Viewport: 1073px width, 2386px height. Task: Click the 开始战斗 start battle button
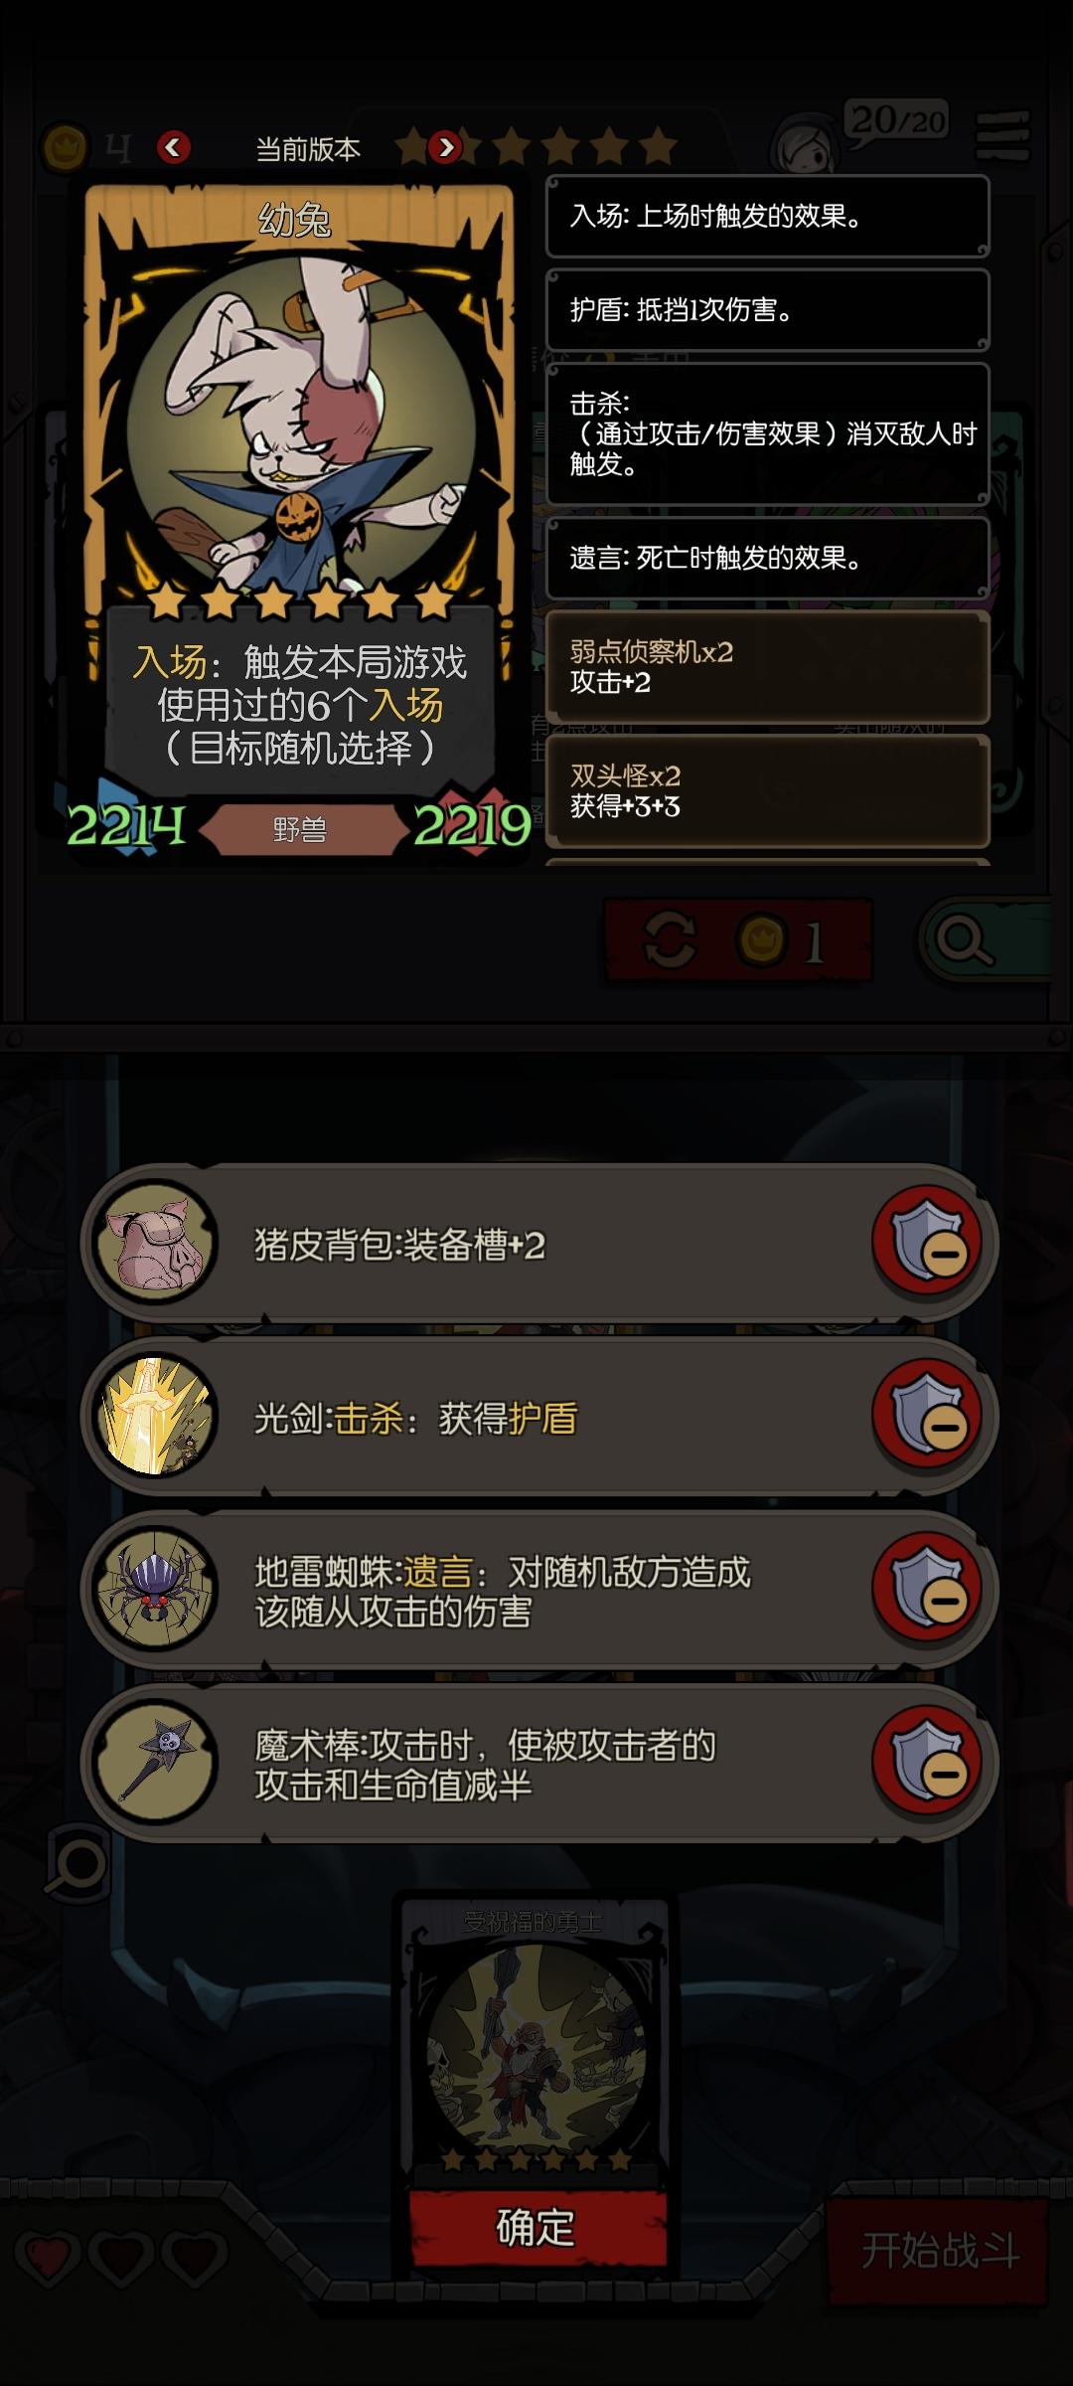pos(938,2251)
